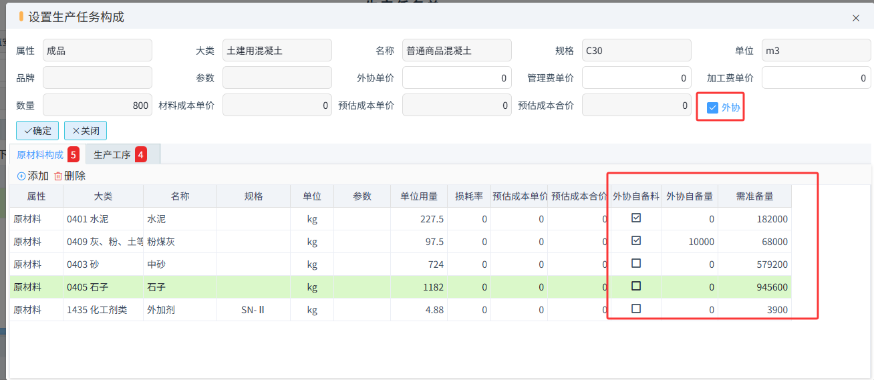
Task: Switch to the 原材料构成 tab
Action: 47,154
